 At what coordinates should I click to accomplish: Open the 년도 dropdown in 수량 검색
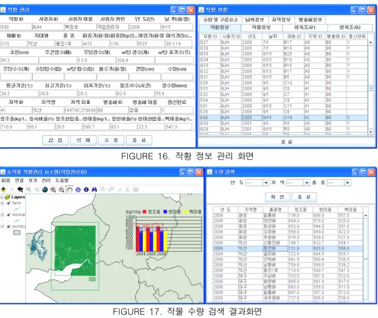click(266, 183)
